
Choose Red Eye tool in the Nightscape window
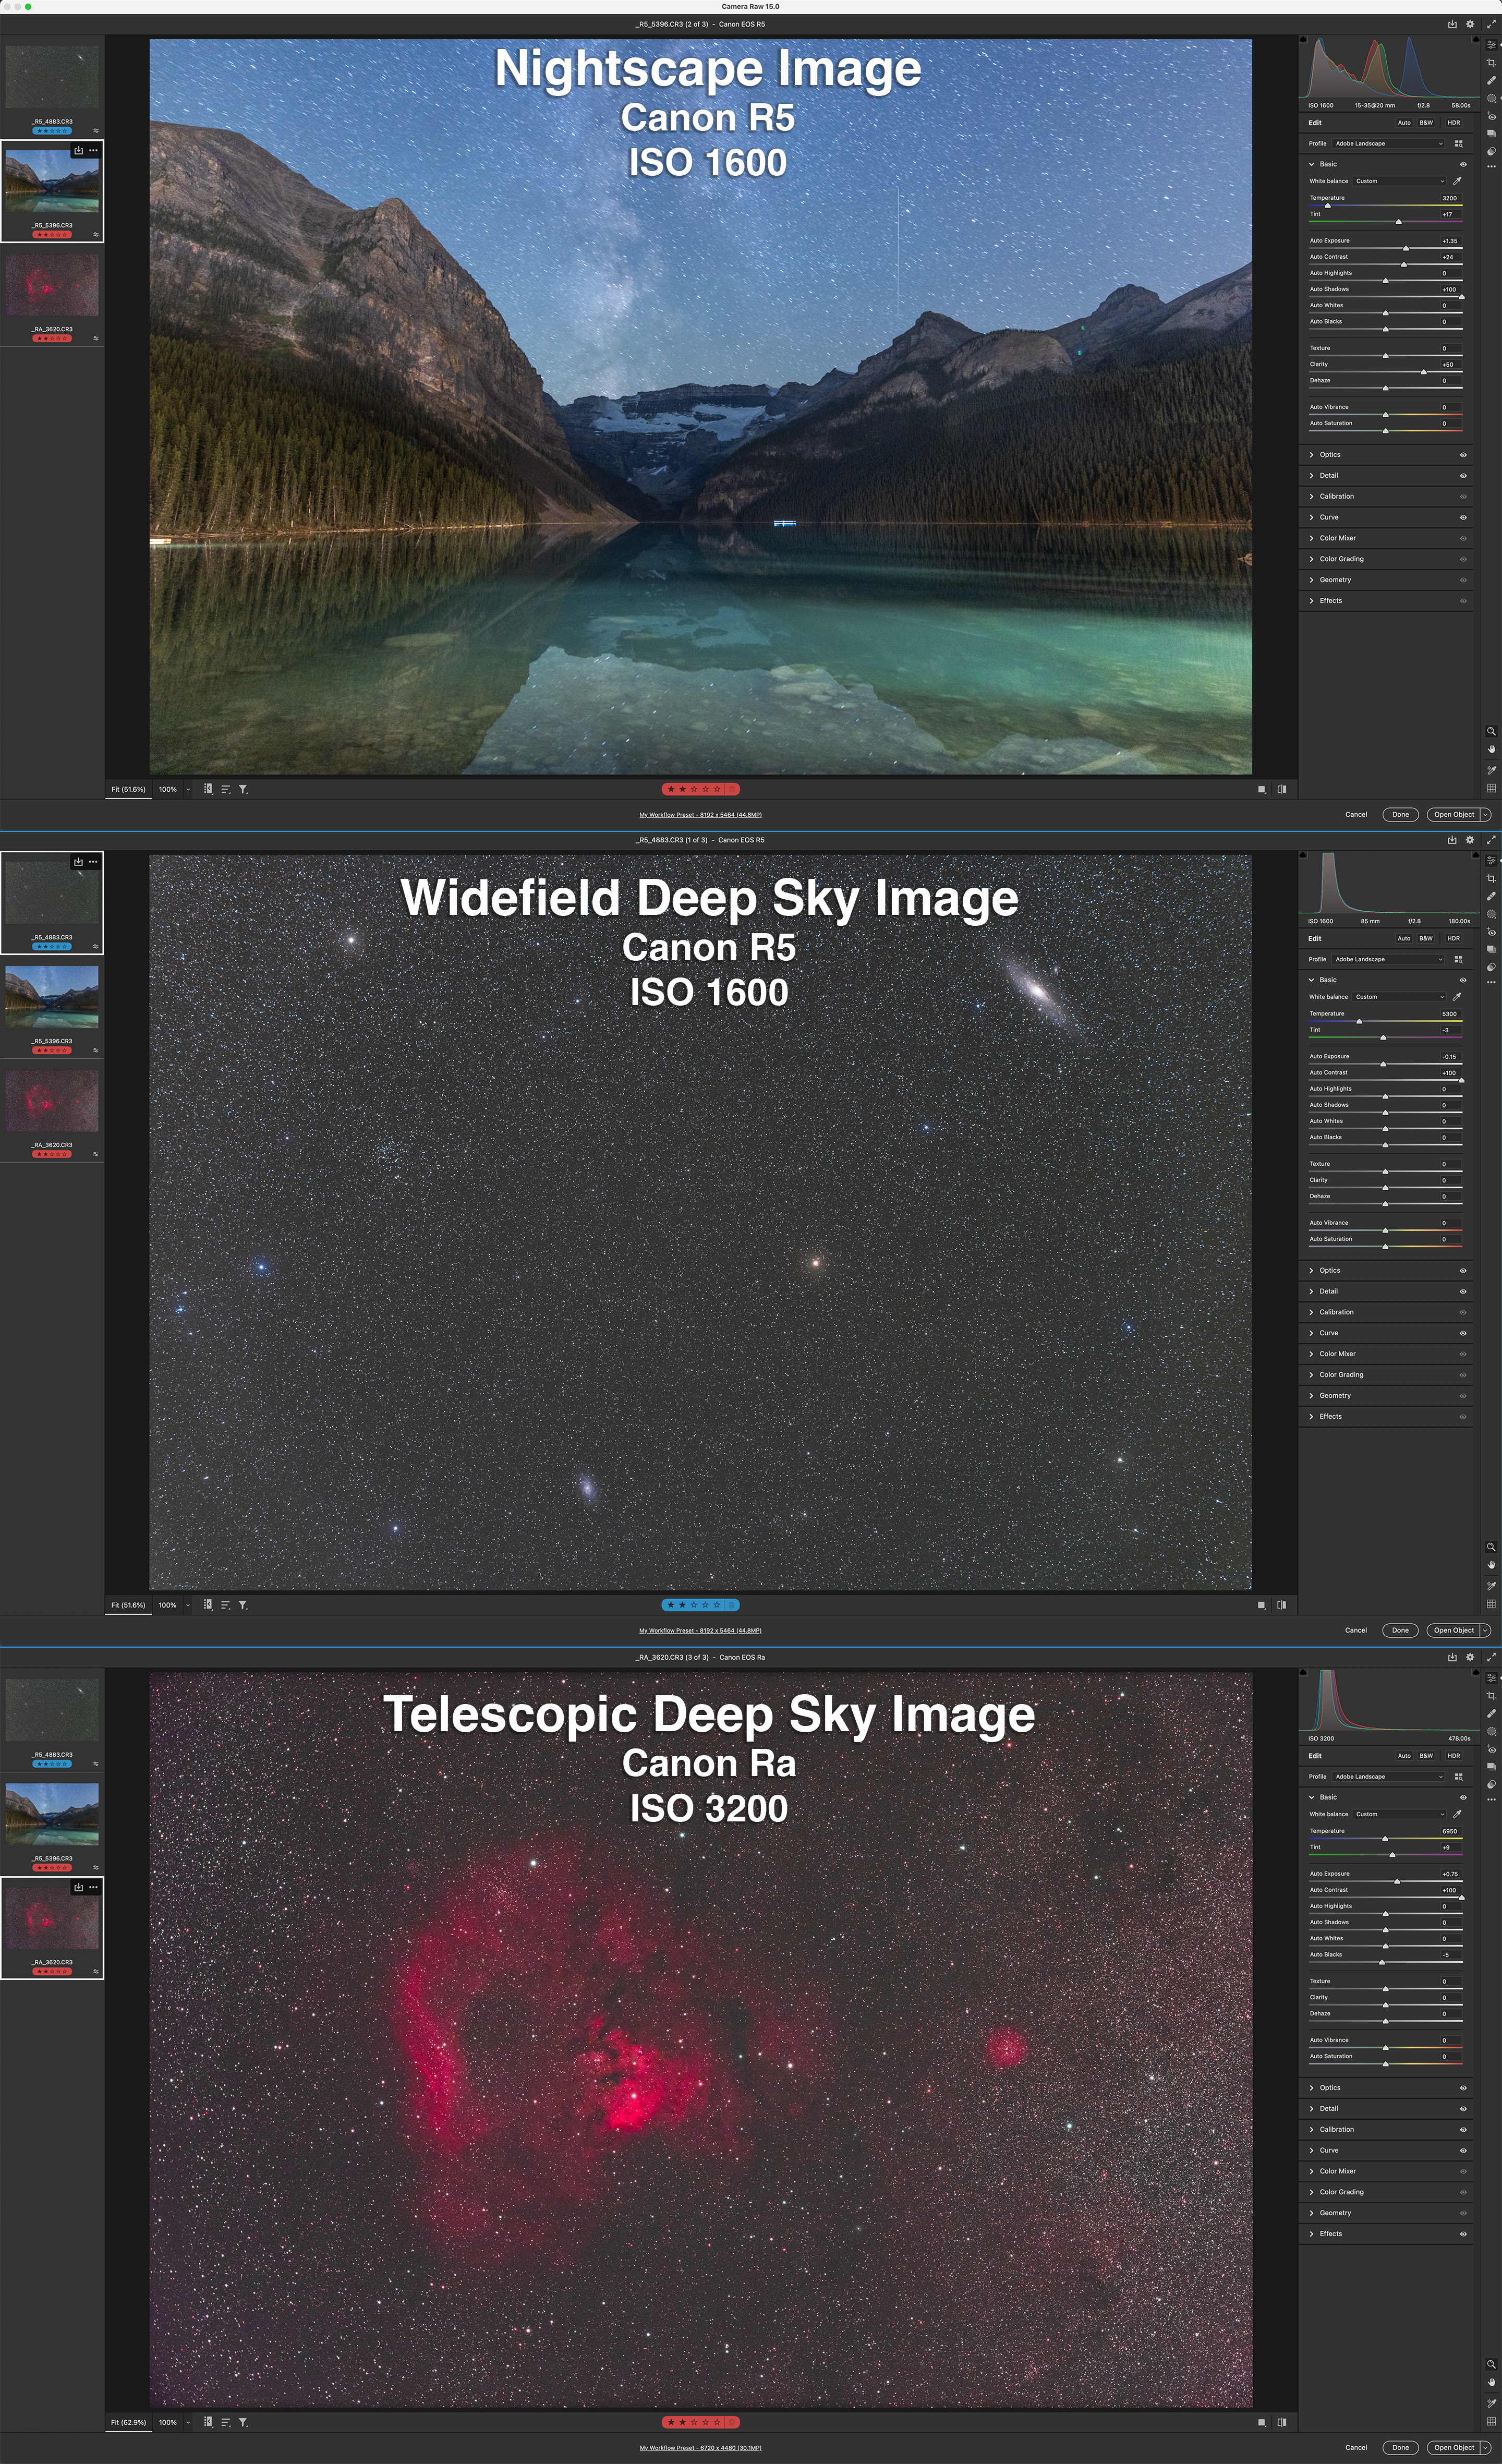[x=1491, y=116]
